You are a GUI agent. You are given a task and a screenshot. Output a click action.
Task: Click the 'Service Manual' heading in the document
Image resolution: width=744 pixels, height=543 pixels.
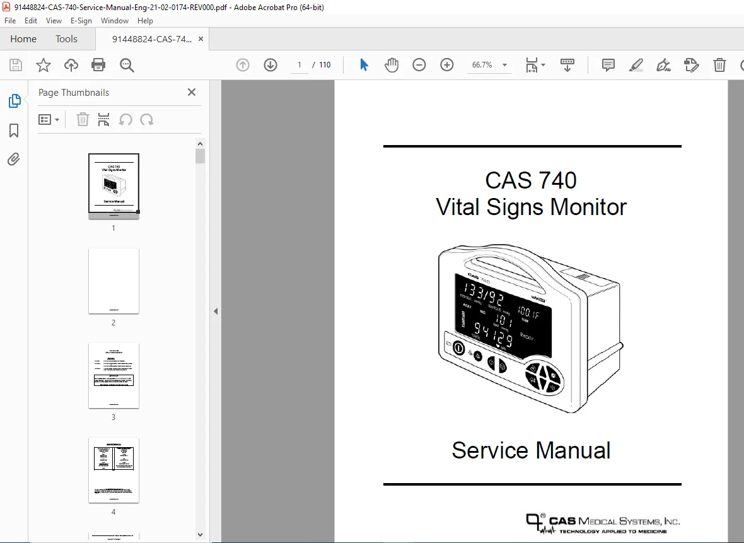(x=531, y=450)
